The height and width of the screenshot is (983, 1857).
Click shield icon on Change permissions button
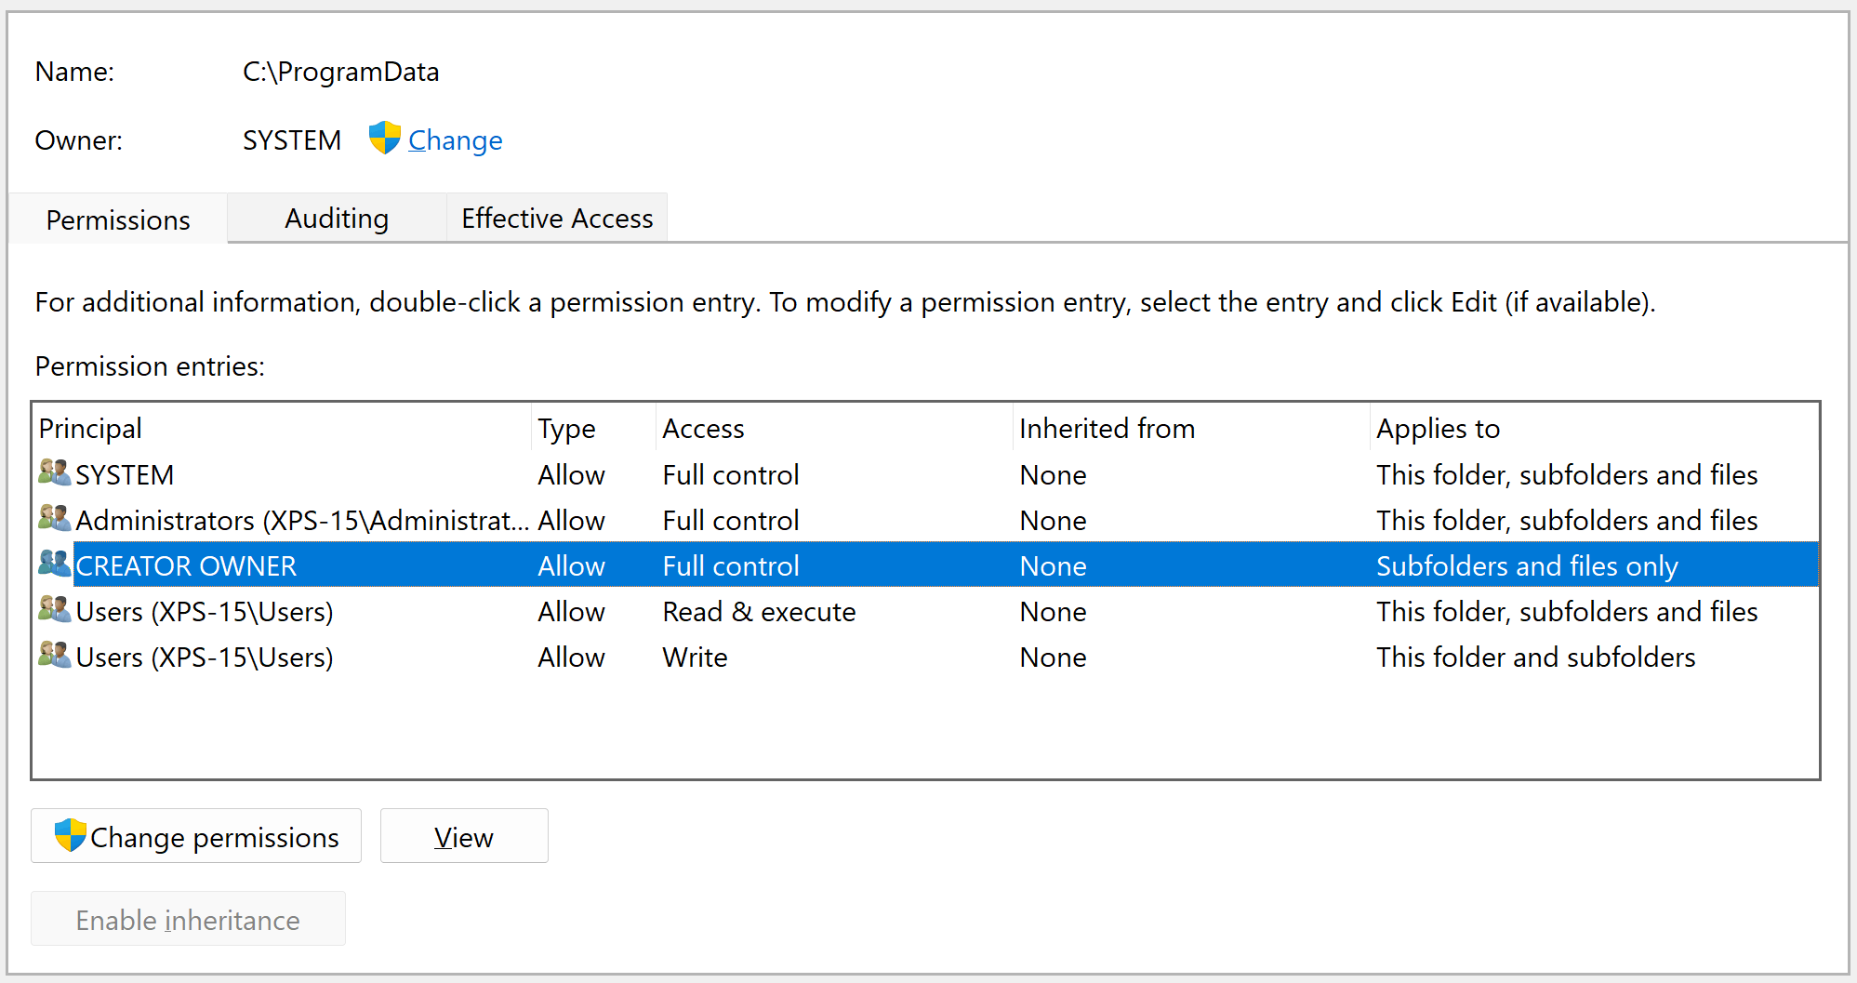[x=70, y=835]
